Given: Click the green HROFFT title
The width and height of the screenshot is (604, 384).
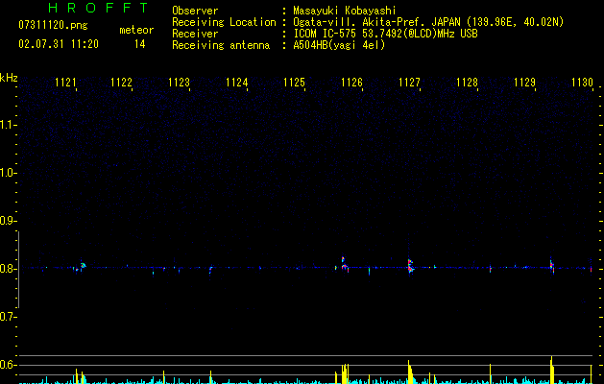Looking at the screenshot, I should tap(98, 8).
